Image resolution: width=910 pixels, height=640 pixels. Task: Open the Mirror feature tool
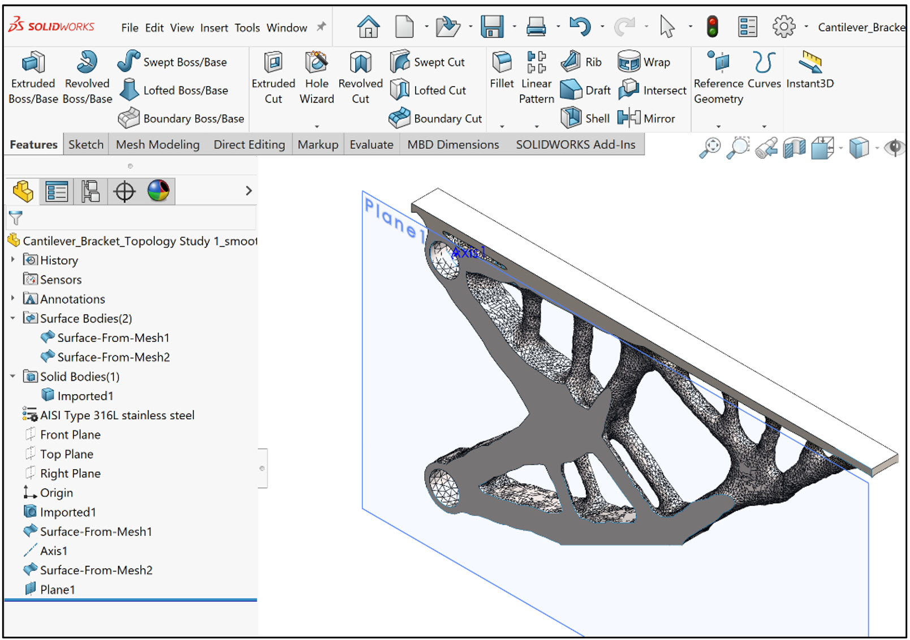[647, 118]
